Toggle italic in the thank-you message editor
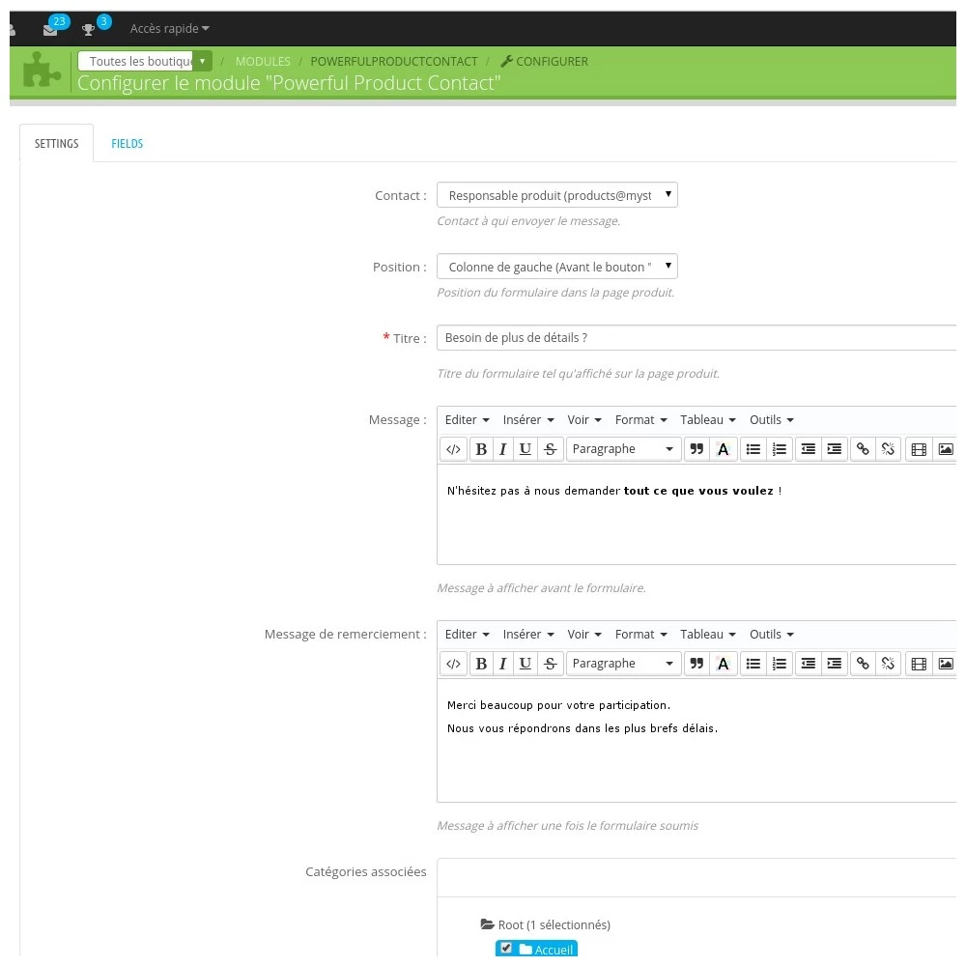This screenshot has height=966, width=966. pos(502,664)
